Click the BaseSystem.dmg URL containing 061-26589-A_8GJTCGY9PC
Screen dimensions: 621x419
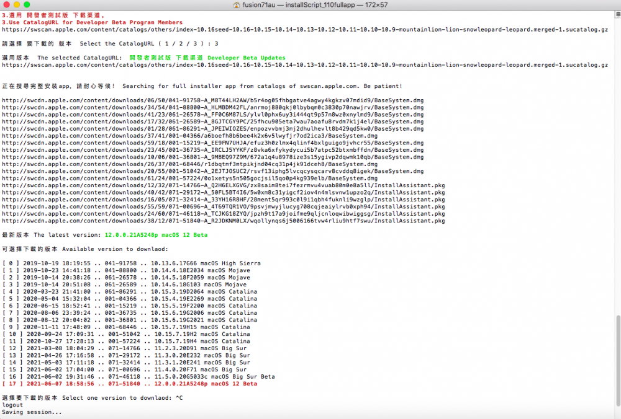point(212,121)
